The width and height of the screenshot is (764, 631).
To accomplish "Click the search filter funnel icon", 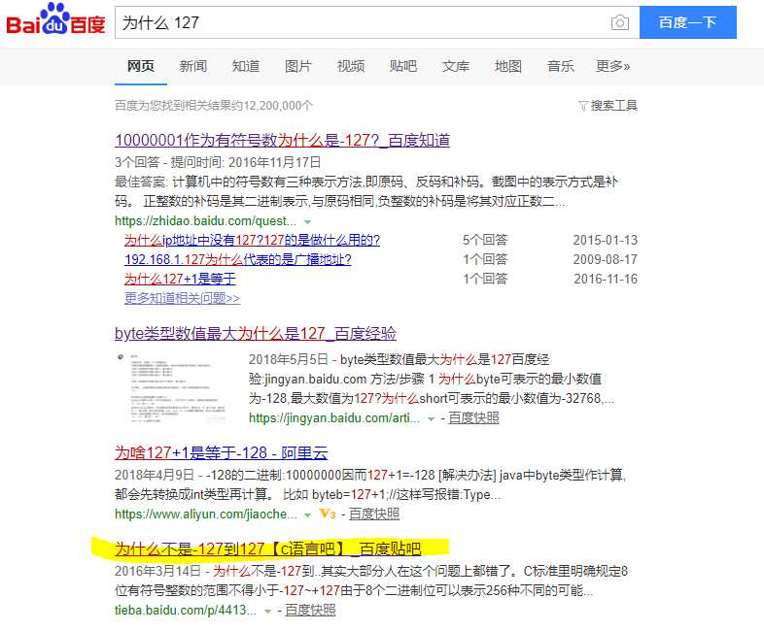I will [583, 105].
